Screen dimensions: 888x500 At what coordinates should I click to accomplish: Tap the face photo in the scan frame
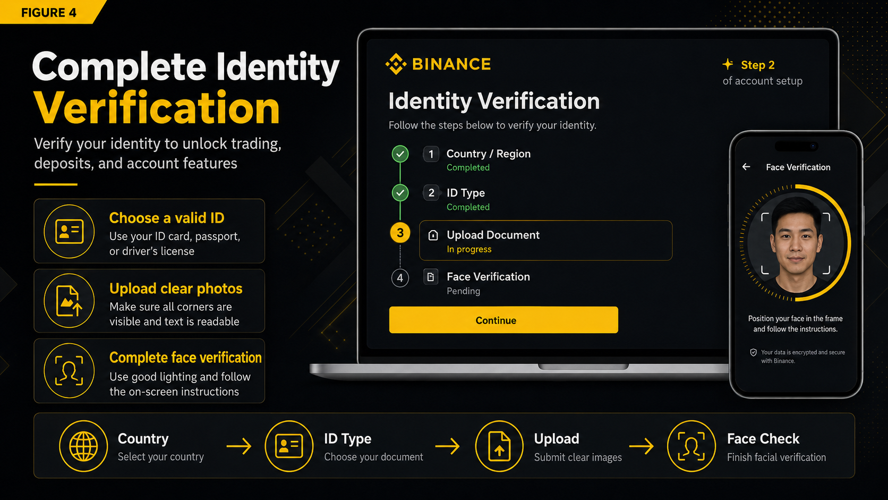click(x=796, y=244)
